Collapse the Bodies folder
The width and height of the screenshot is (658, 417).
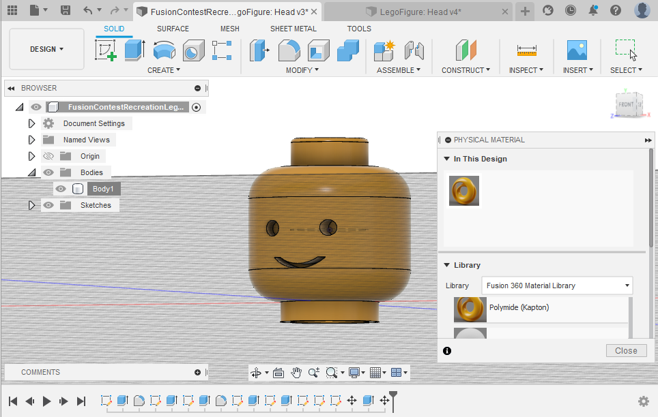[31, 172]
